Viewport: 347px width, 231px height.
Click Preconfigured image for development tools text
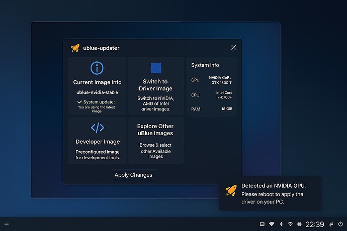pyautogui.click(x=98, y=155)
